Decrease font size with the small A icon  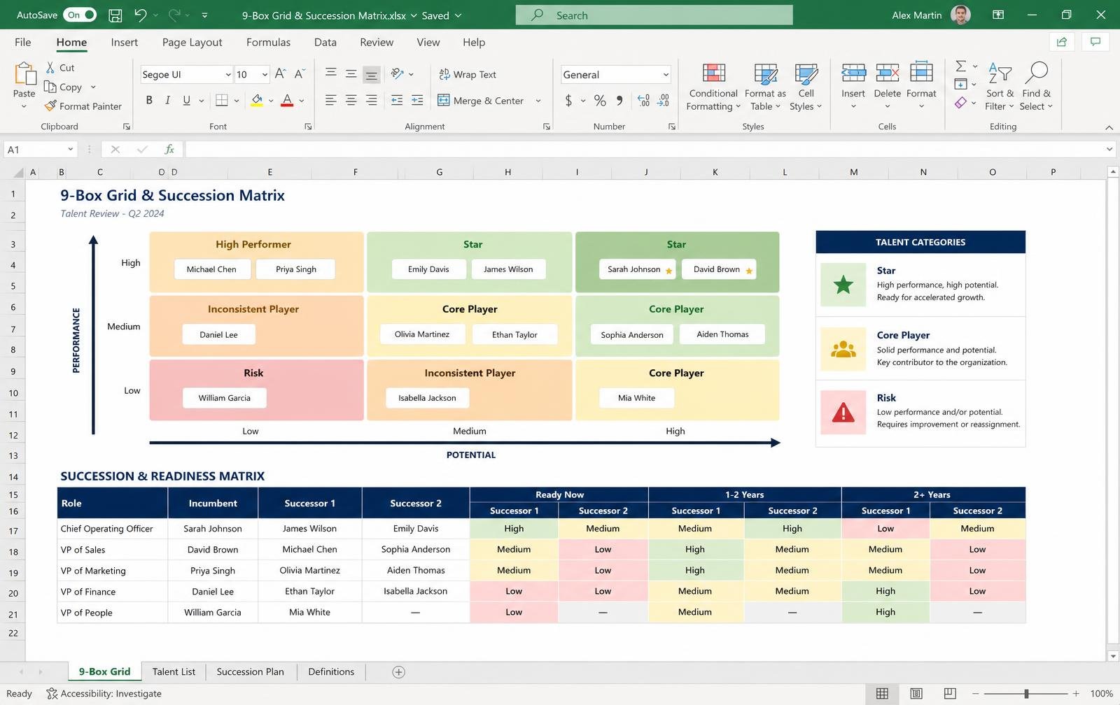(300, 73)
